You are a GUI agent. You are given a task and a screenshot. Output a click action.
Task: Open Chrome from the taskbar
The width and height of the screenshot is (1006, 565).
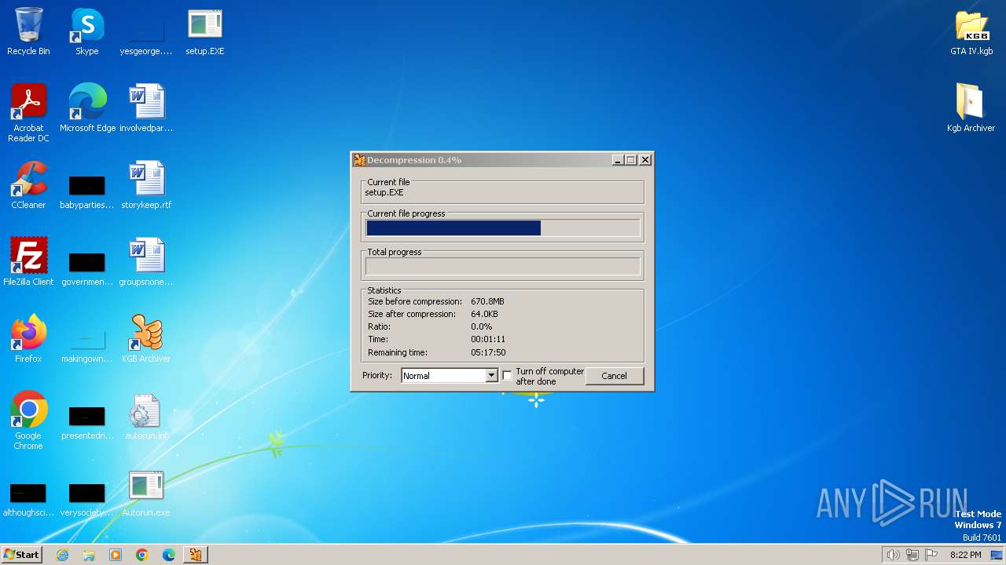142,555
